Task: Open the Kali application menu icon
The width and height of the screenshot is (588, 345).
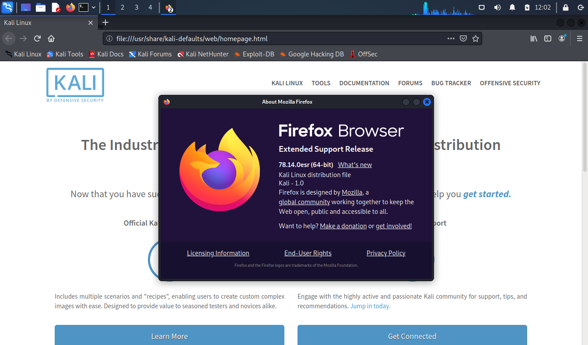Action: coord(7,7)
